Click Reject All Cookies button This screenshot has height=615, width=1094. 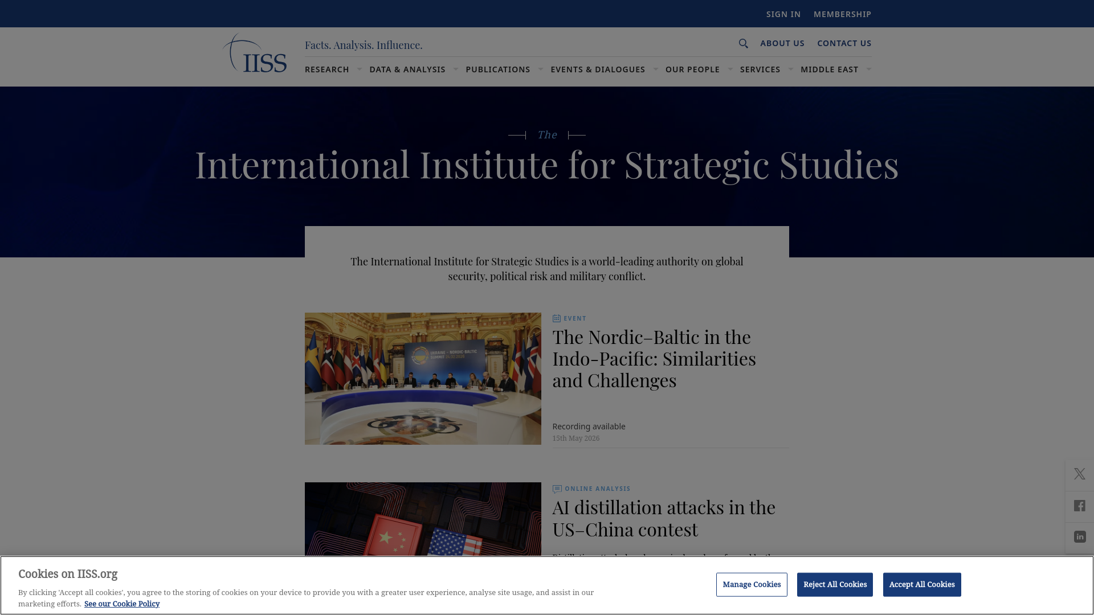pyautogui.click(x=835, y=585)
